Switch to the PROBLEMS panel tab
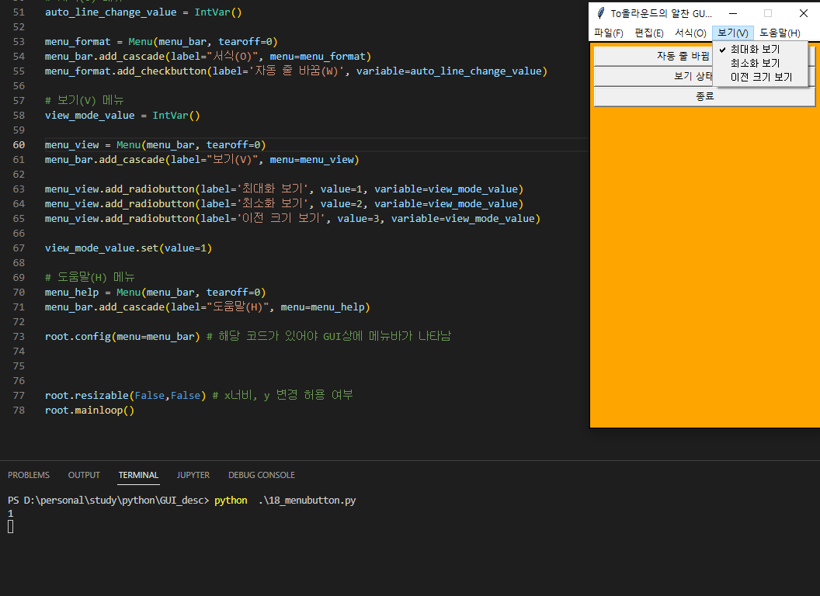The height and width of the screenshot is (596, 820). click(29, 475)
